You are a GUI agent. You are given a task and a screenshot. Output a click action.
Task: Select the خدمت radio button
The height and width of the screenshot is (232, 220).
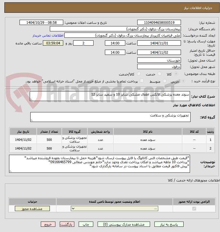click(x=159, y=74)
